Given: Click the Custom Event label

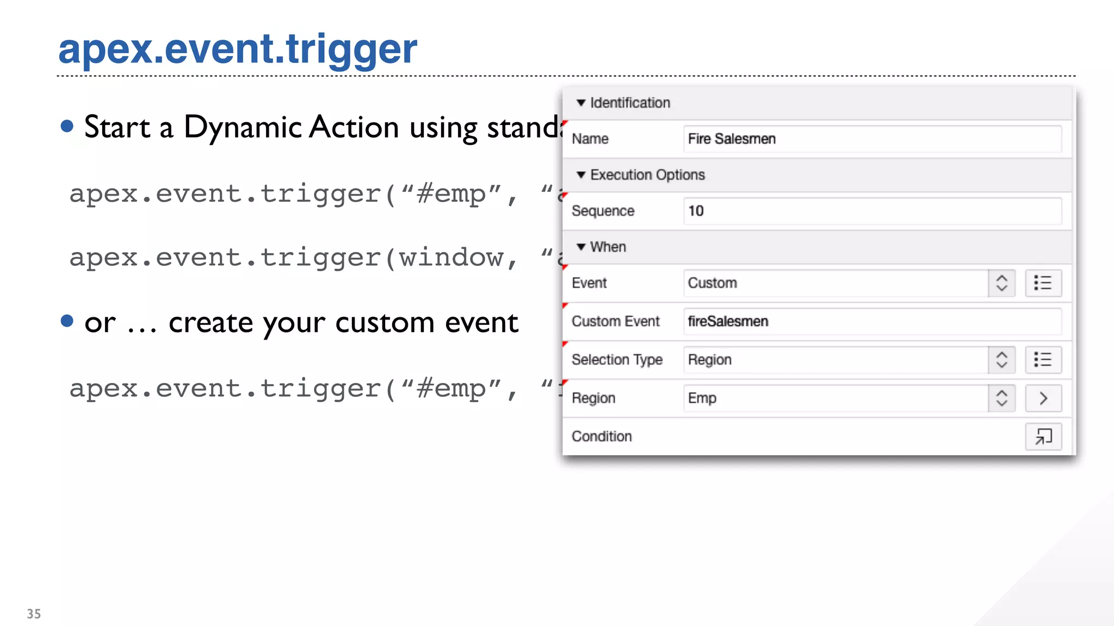Looking at the screenshot, I should 615,322.
